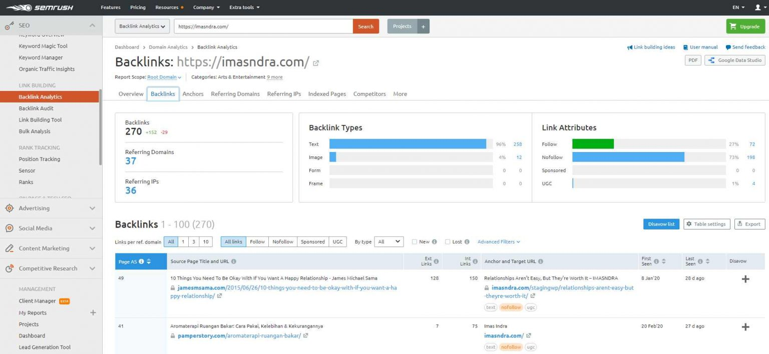This screenshot has height=354, width=769.
Task: Open the Extra tools dropdown
Action: pos(244,7)
